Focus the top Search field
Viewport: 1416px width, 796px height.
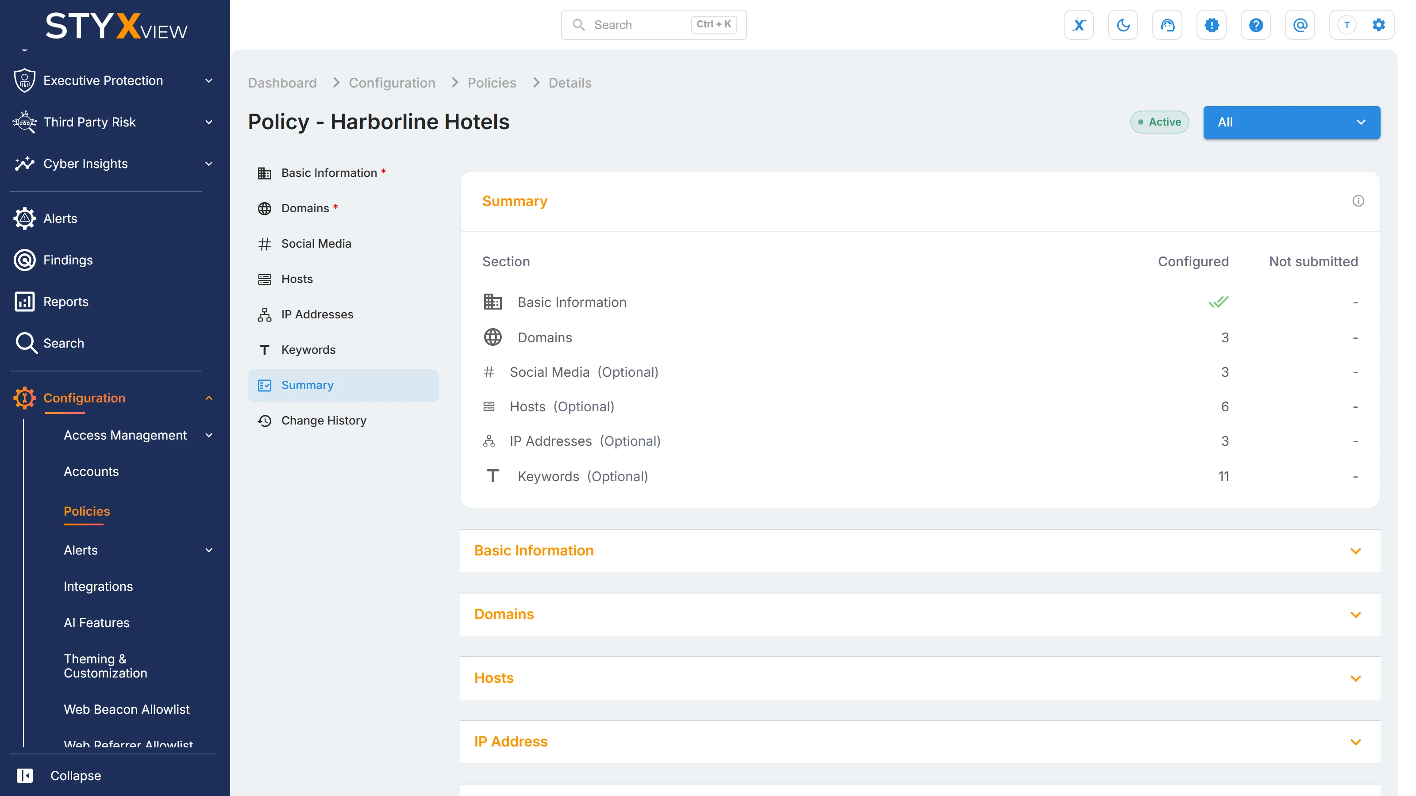coord(654,25)
